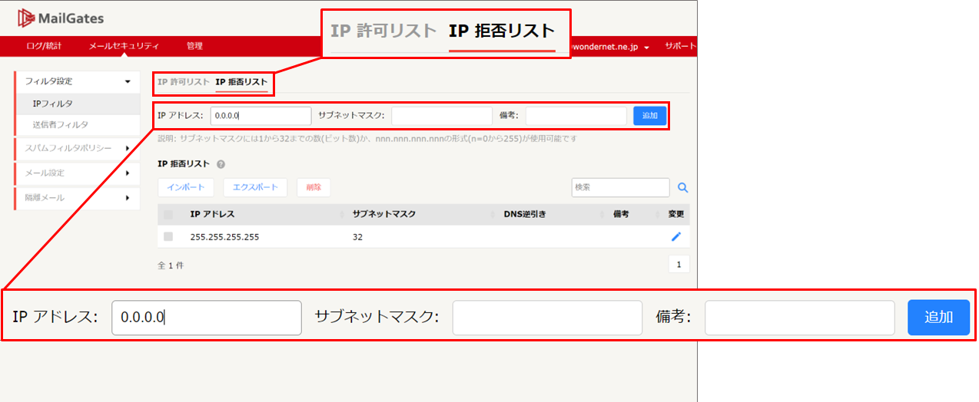Click the インポート button
This screenshot has width=979, height=402.
[x=186, y=187]
